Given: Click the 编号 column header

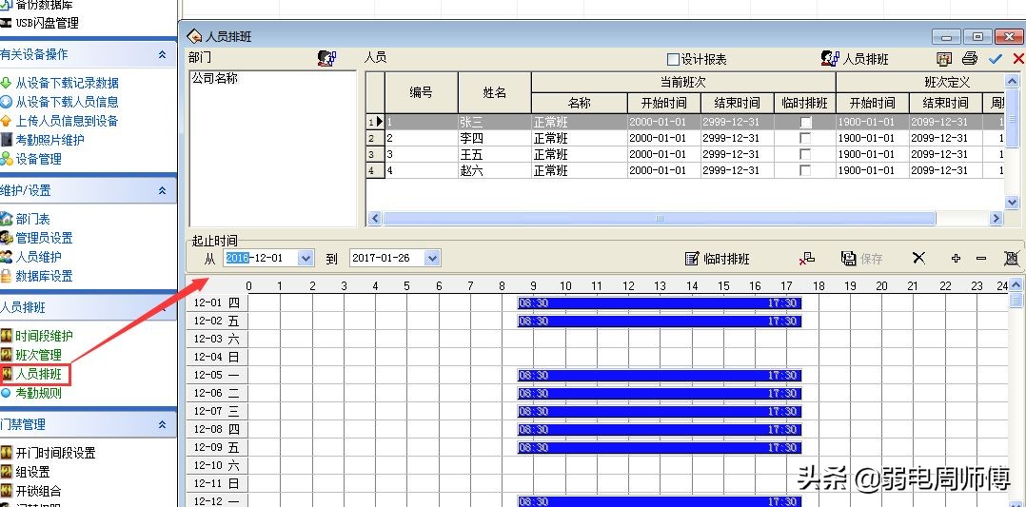Looking at the screenshot, I should click(x=422, y=93).
